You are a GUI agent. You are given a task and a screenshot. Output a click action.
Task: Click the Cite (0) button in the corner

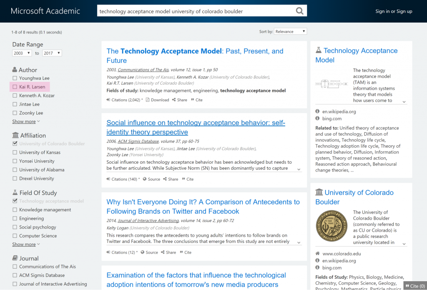(414, 286)
